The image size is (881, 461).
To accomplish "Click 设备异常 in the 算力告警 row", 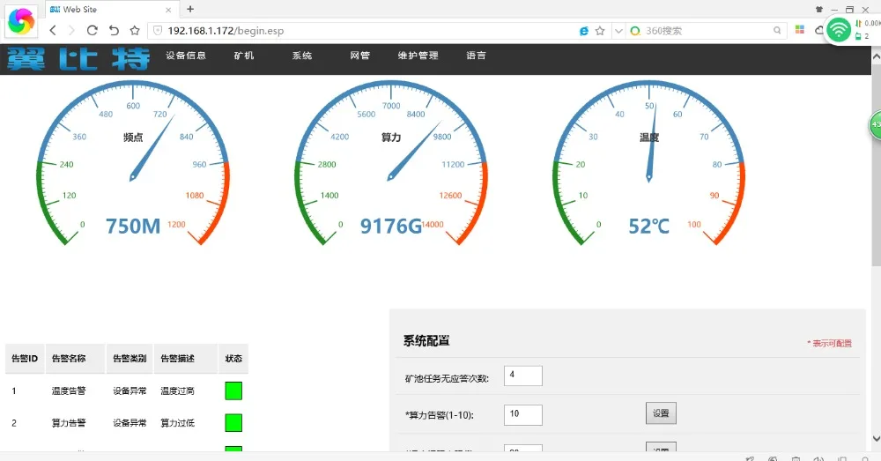I will coord(130,423).
